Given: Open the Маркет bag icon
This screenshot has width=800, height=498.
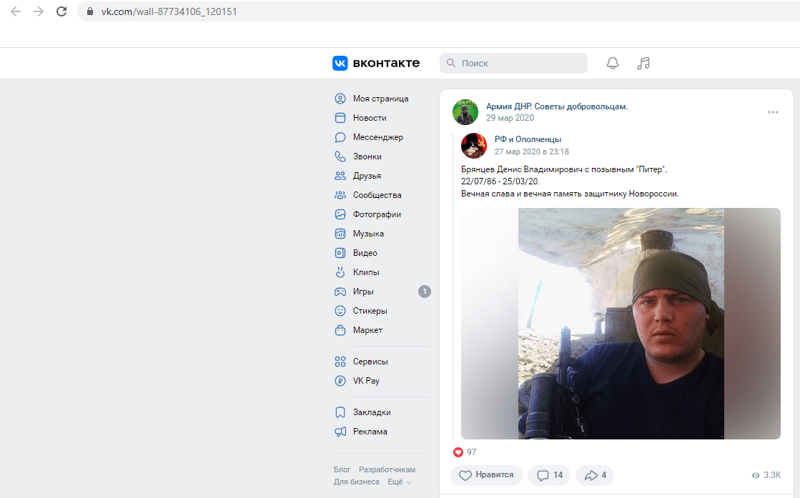Looking at the screenshot, I should click(x=340, y=330).
